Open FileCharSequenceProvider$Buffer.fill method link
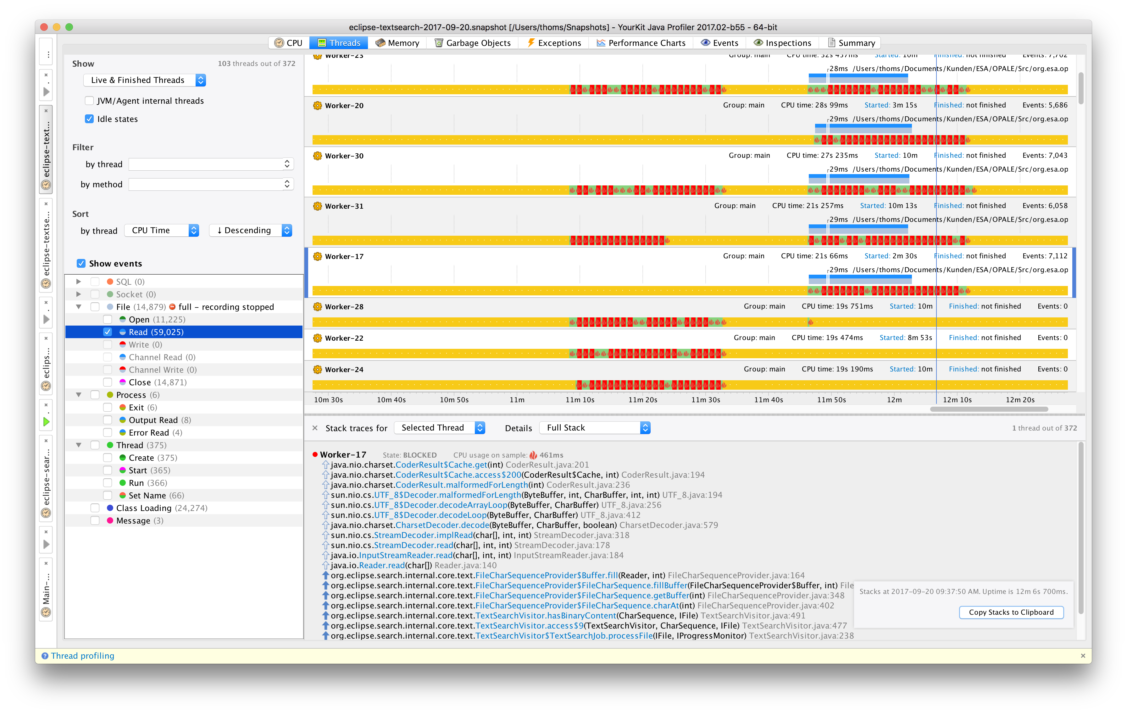Viewport: 1127px width, 714px height. (x=547, y=575)
